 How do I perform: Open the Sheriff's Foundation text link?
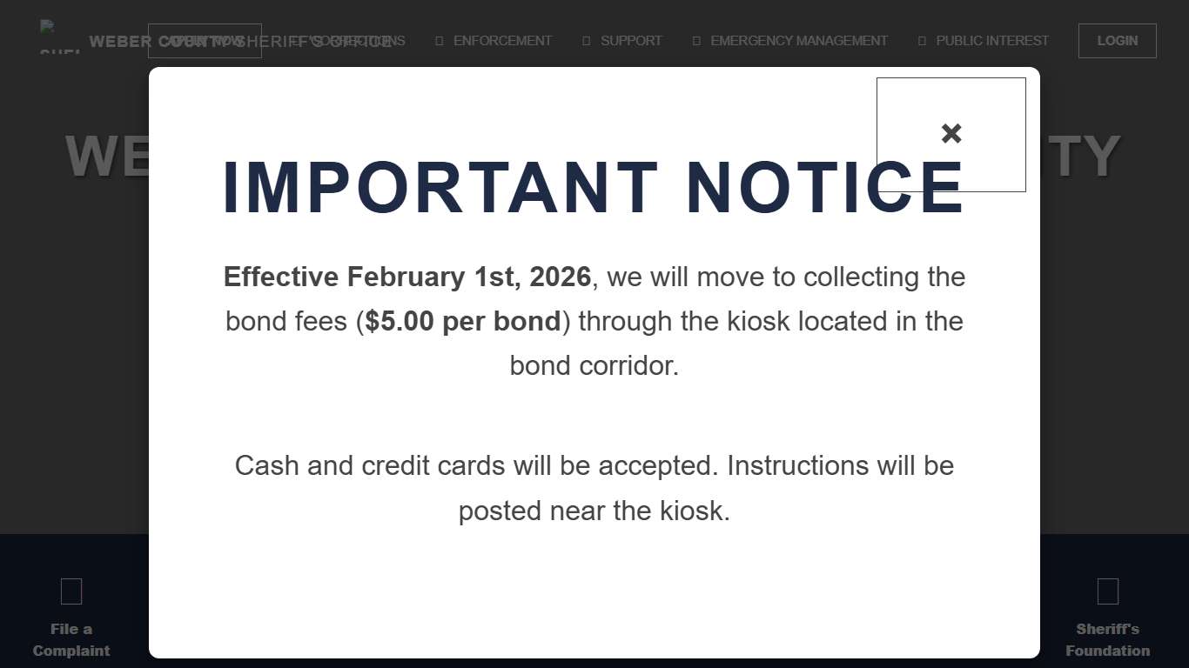point(1107,639)
